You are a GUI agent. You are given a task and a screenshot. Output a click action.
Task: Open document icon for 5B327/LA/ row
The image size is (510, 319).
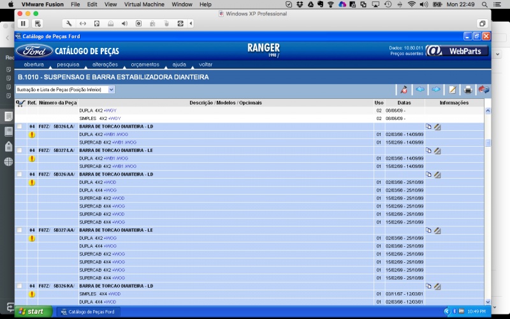point(428,151)
